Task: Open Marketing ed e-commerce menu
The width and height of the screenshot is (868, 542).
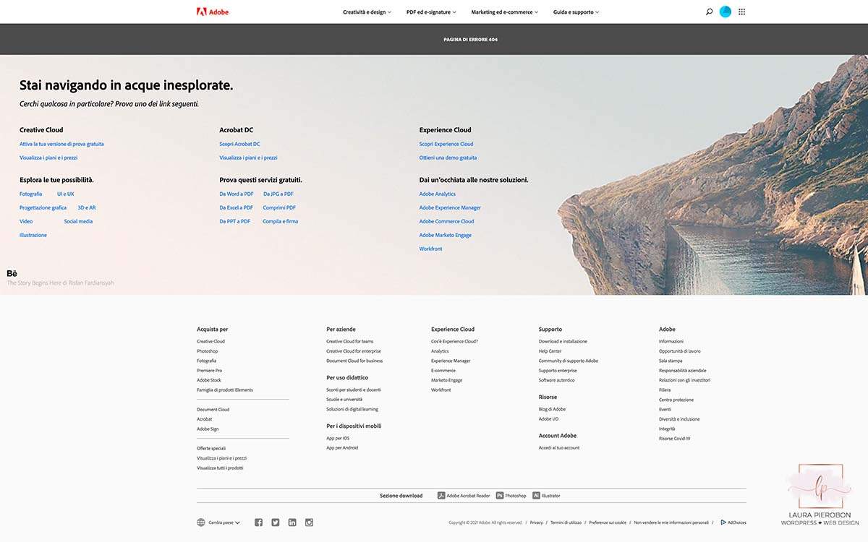Action: click(504, 12)
